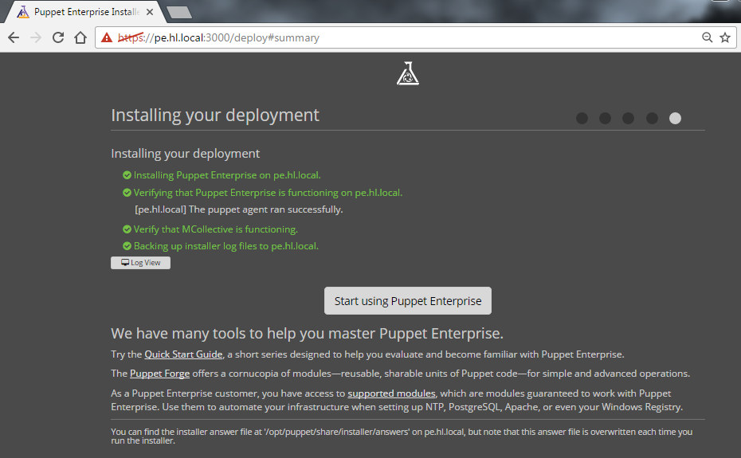Select the Puppet Enterprise Installer browser tab
The width and height of the screenshot is (741, 458).
[x=85, y=12]
